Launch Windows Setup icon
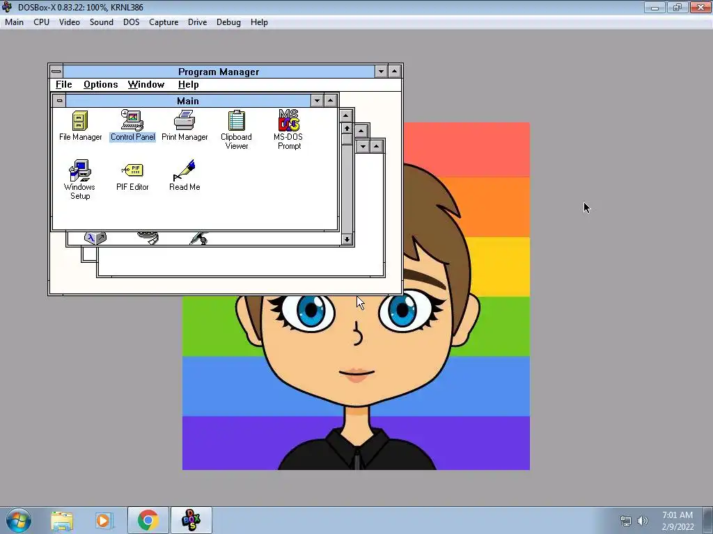The width and height of the screenshot is (713, 534). pos(80,180)
